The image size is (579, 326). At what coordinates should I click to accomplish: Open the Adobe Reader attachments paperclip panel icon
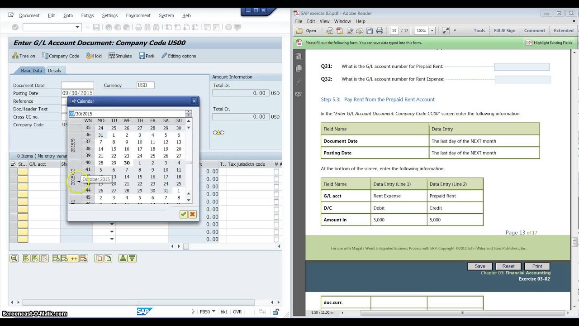coord(299,82)
